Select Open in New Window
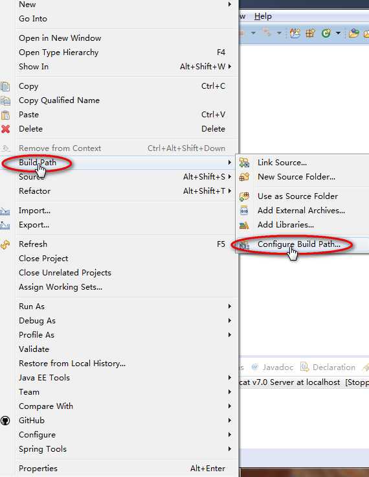This screenshot has height=477, width=369. [x=126, y=38]
